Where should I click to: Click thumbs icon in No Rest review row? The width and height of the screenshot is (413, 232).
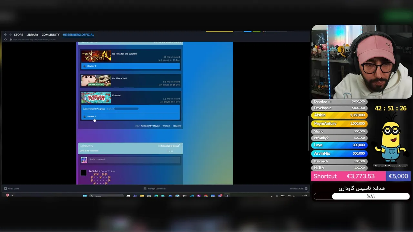(85, 66)
